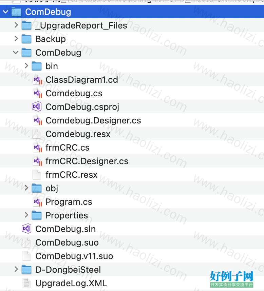Viewport: 264px width, 291px height.
Task: Click the ClassDiagram1.cd file icon
Action: [x=37, y=80]
